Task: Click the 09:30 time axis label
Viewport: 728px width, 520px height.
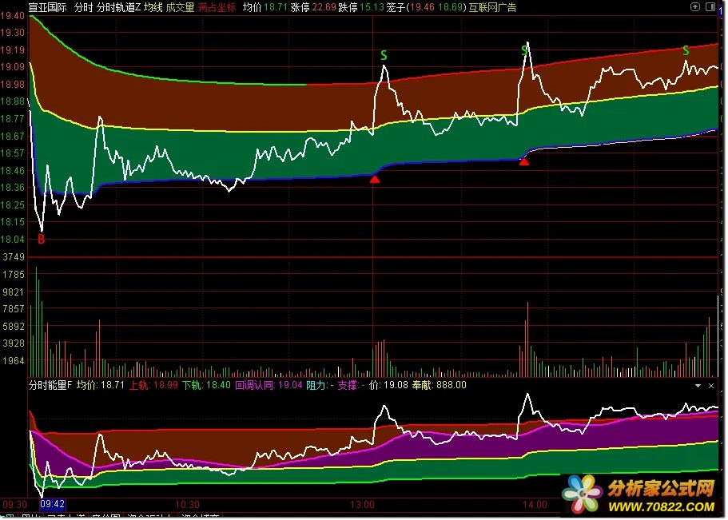Action: pos(14,504)
